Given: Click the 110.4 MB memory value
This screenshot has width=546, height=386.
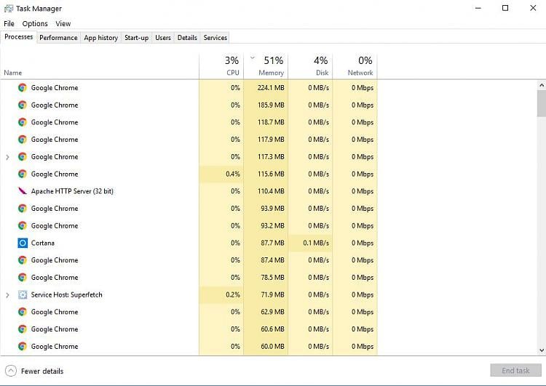Looking at the screenshot, I should tap(271, 191).
